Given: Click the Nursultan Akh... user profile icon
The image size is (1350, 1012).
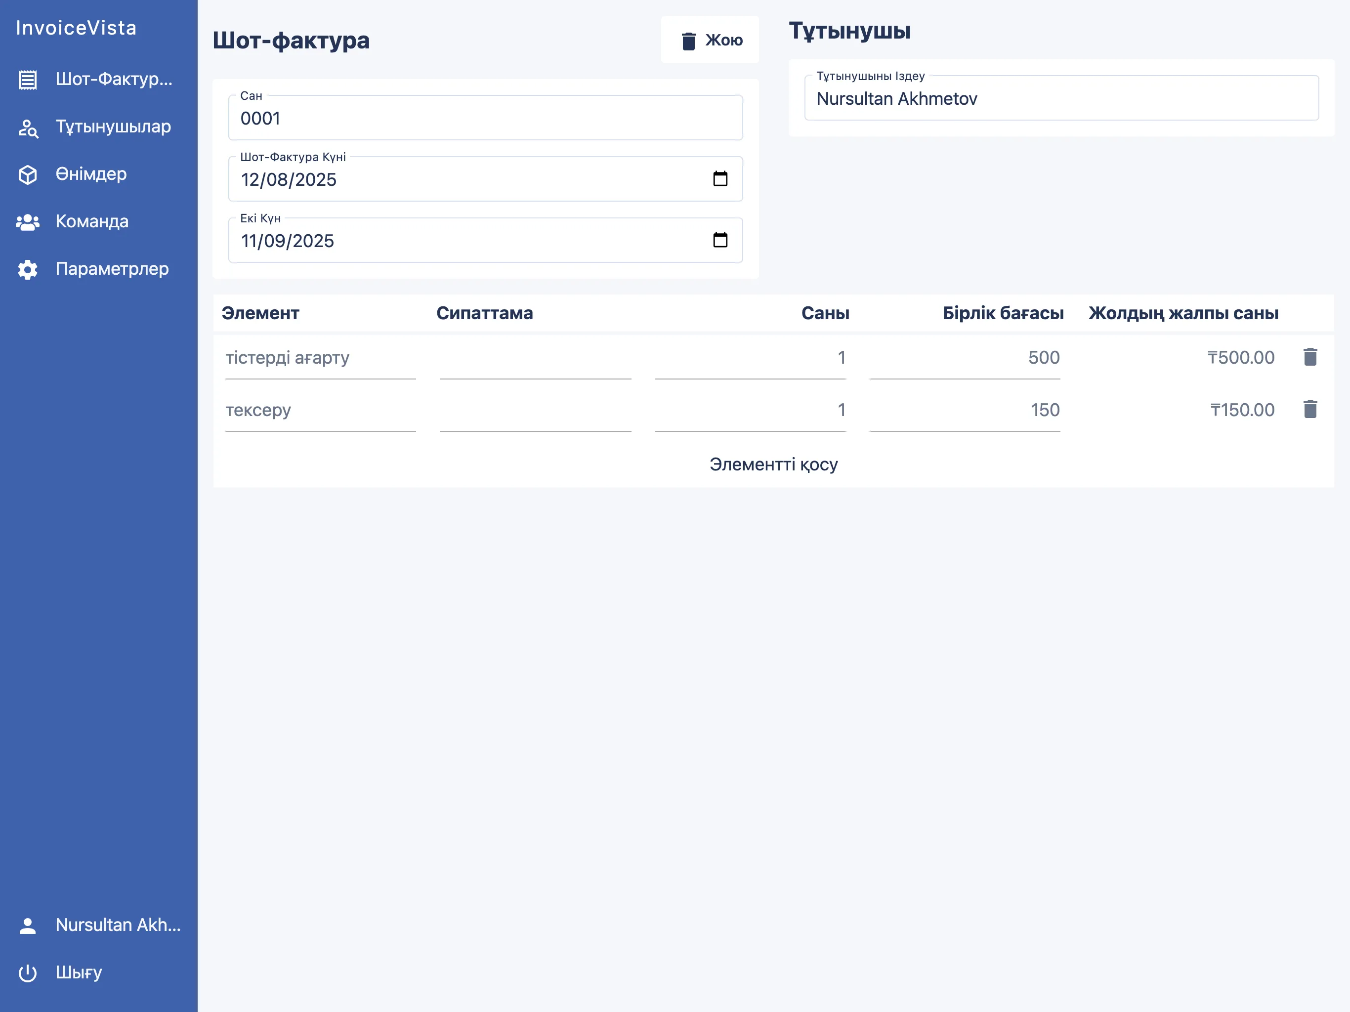Looking at the screenshot, I should [x=28, y=926].
